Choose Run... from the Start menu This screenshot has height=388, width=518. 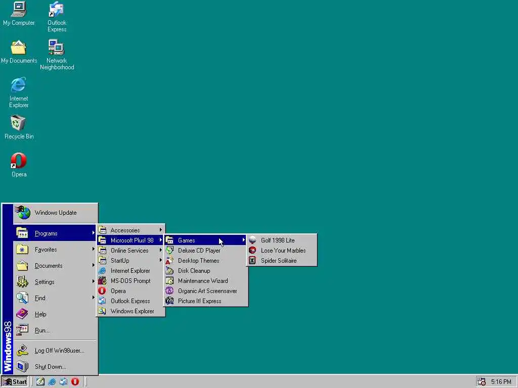56,330
